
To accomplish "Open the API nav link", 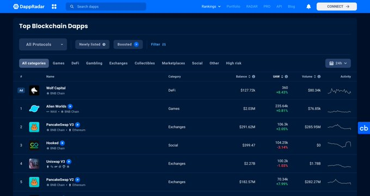I will pyautogui.click(x=279, y=7).
